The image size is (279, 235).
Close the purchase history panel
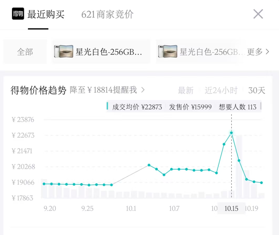(x=258, y=14)
